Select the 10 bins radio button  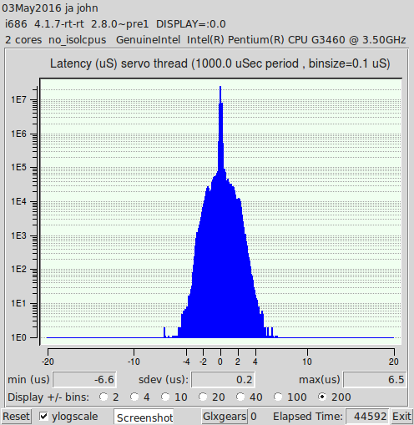point(165,397)
